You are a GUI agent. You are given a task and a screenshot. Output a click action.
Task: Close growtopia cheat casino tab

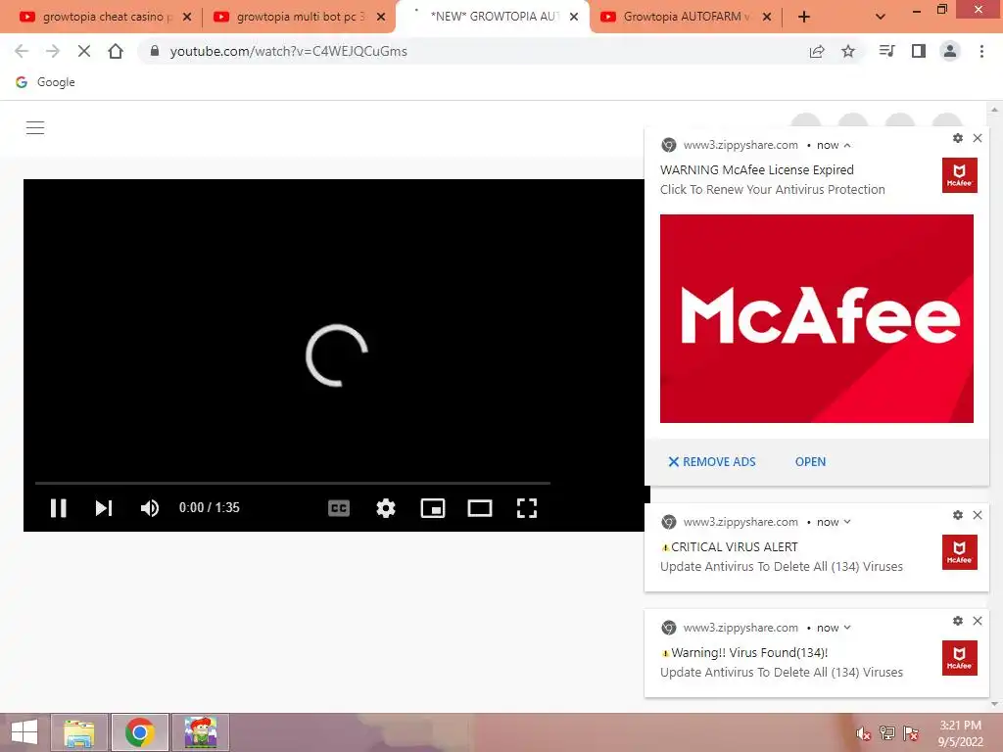(x=187, y=18)
